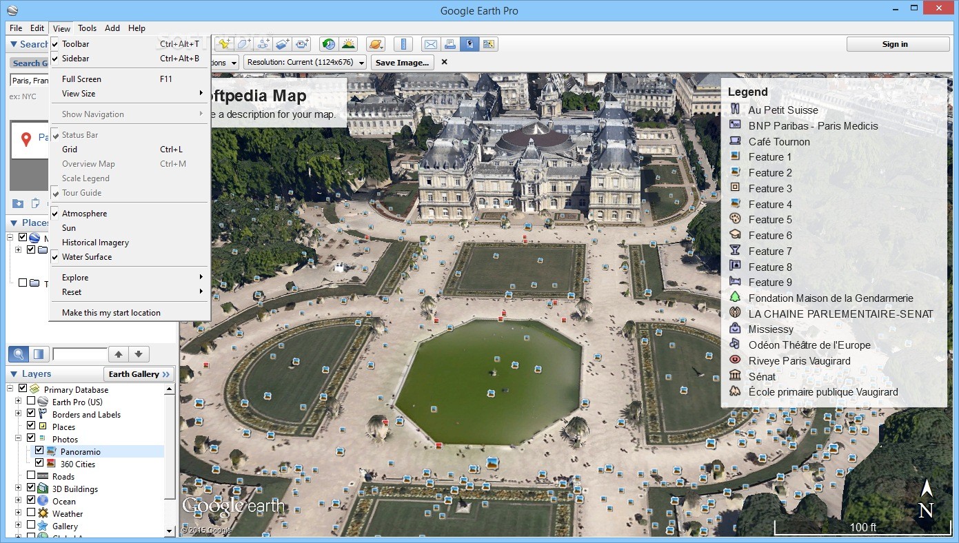The height and width of the screenshot is (543, 959).
Task: Expand the 3D Buildings tree node
Action: point(19,489)
